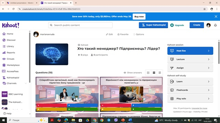Open Viber from taskbar
220x123 pixels.
click(x=116, y=120)
